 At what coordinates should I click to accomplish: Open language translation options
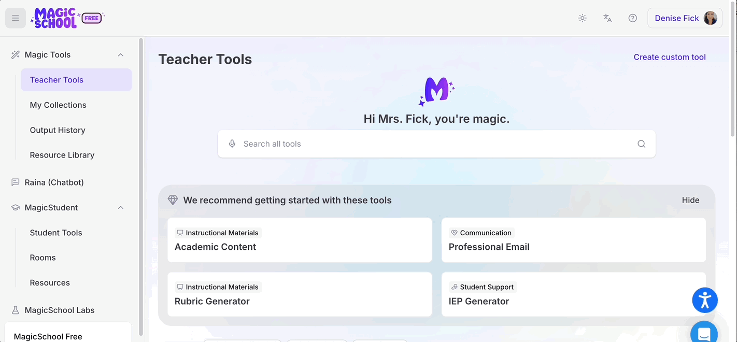(x=607, y=18)
